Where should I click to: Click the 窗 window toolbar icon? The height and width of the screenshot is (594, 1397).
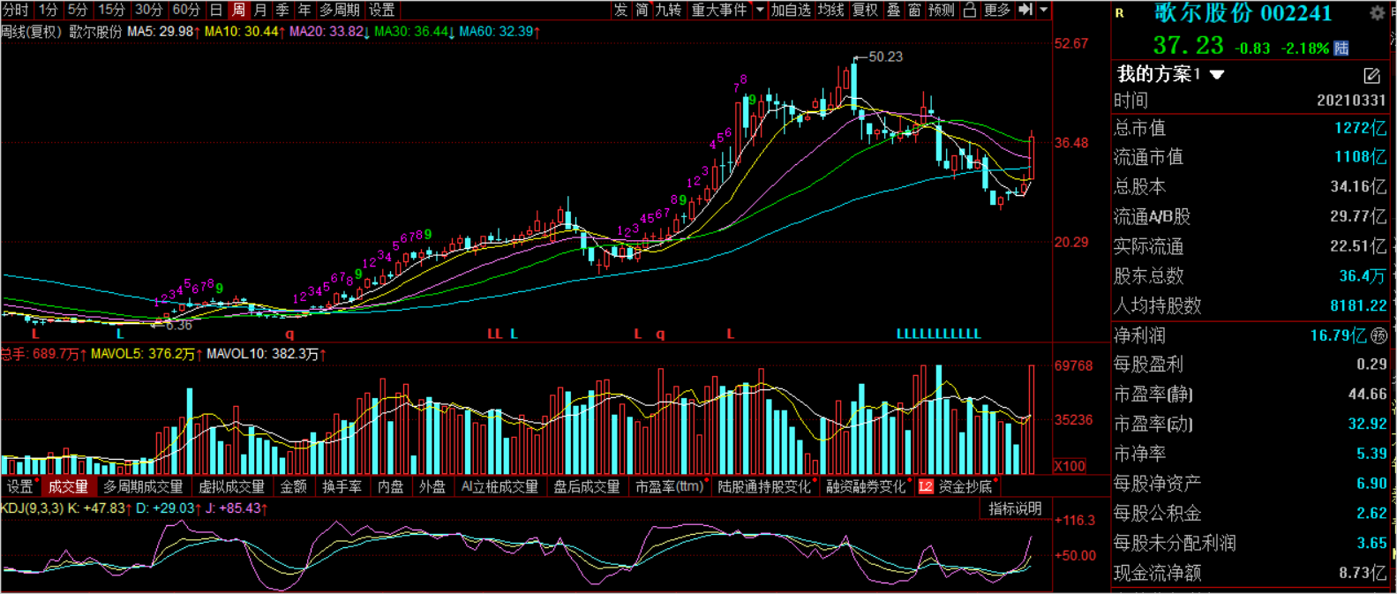coord(914,10)
